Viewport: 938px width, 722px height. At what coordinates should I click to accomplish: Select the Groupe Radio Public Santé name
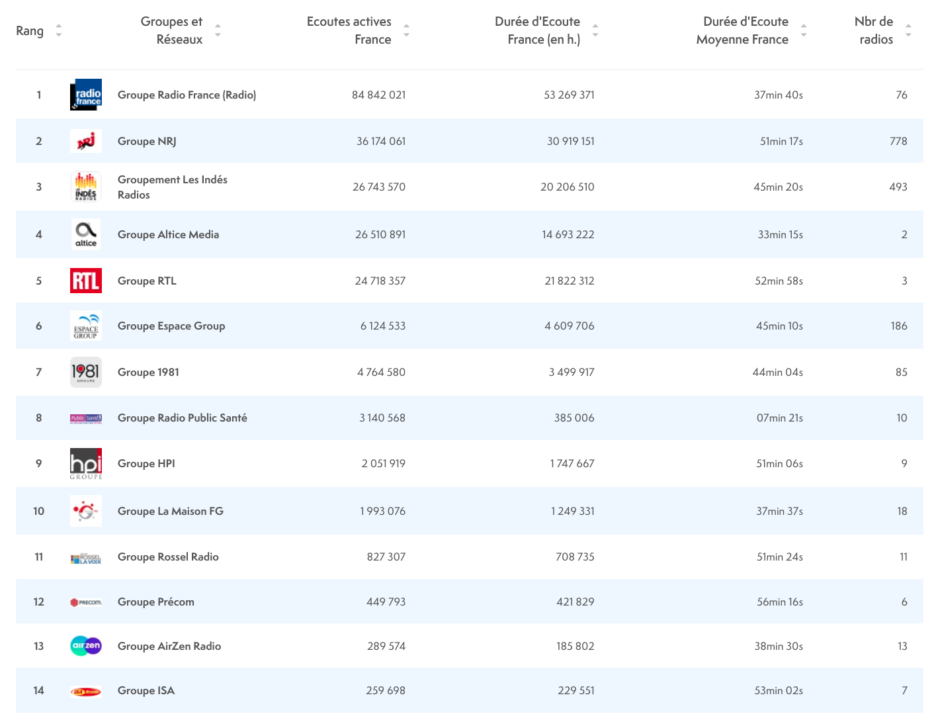point(183,418)
